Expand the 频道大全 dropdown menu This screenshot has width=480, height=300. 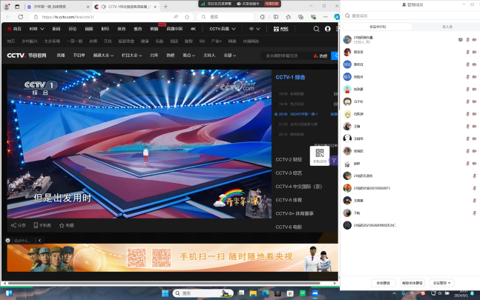point(101,55)
